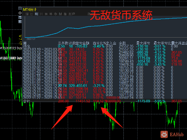
Task: Click the max floating loss -886.39
Action: click(x=142, y=52)
